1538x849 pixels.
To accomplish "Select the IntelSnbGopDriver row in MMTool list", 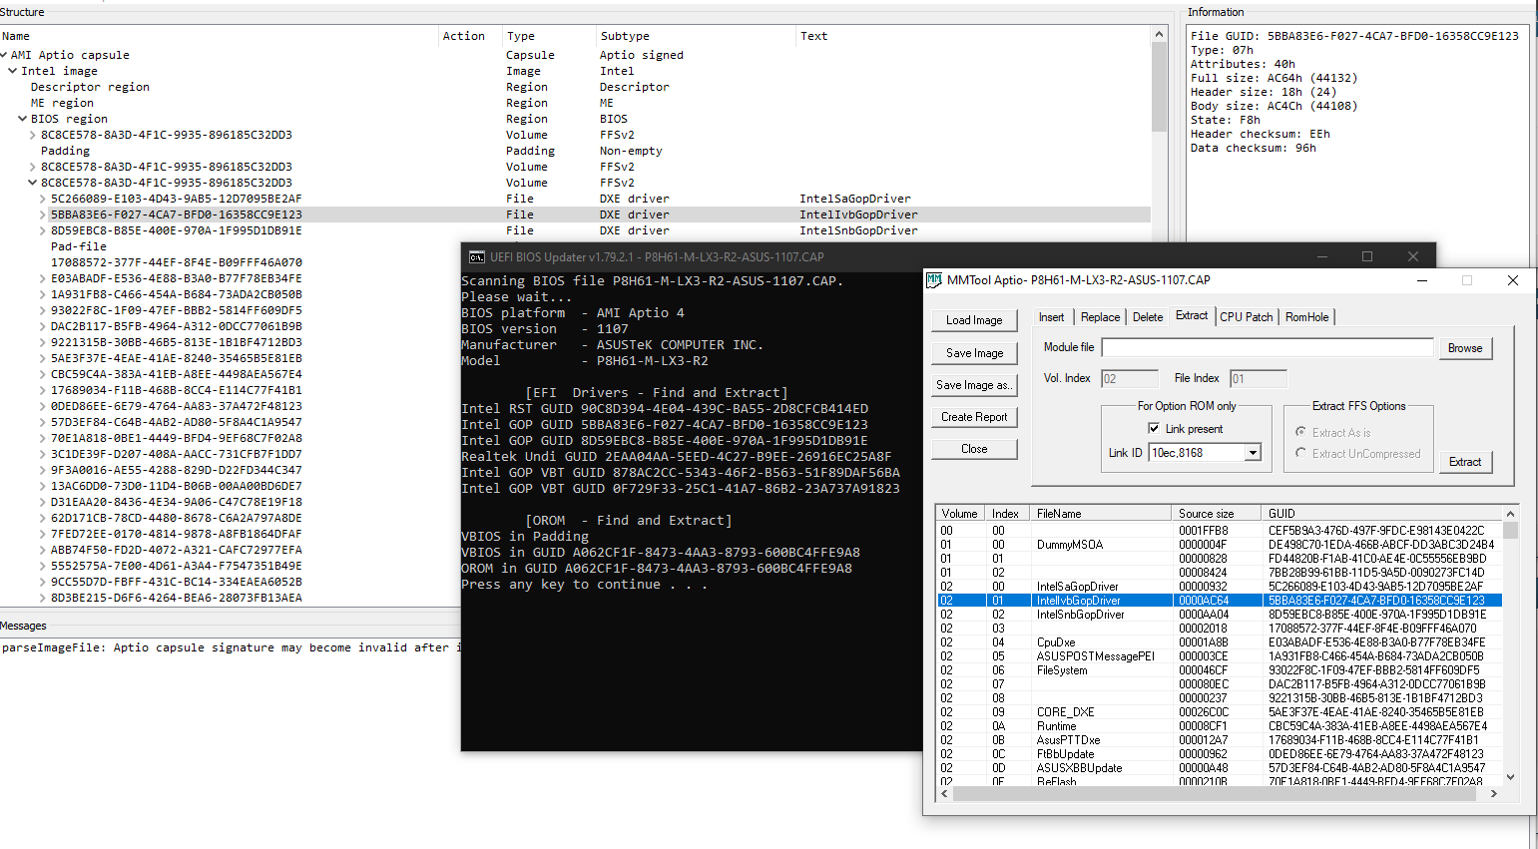I will click(1220, 615).
